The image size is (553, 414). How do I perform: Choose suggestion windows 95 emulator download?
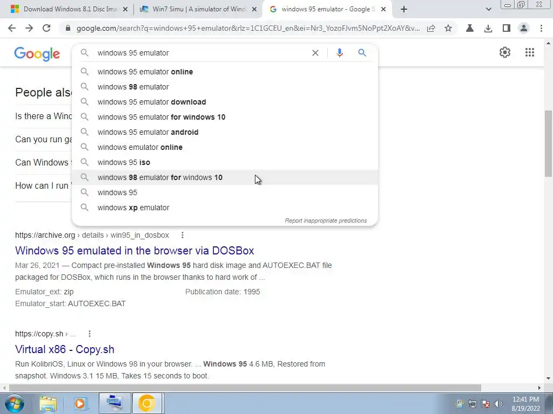225,102
